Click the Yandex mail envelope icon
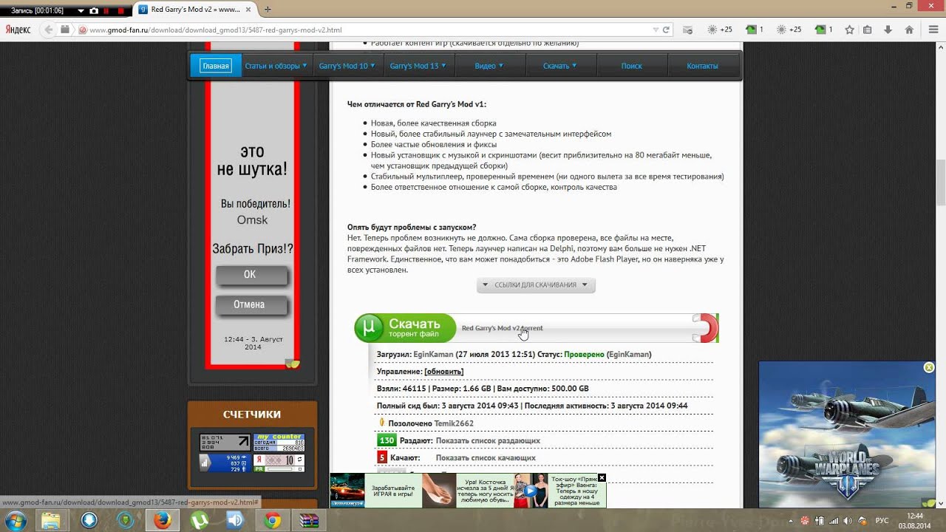 688,30
